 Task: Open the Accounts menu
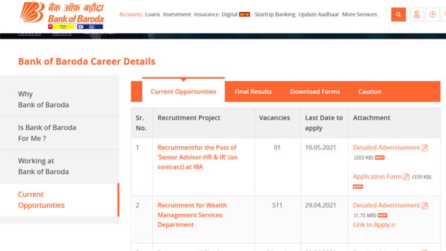pyautogui.click(x=130, y=14)
